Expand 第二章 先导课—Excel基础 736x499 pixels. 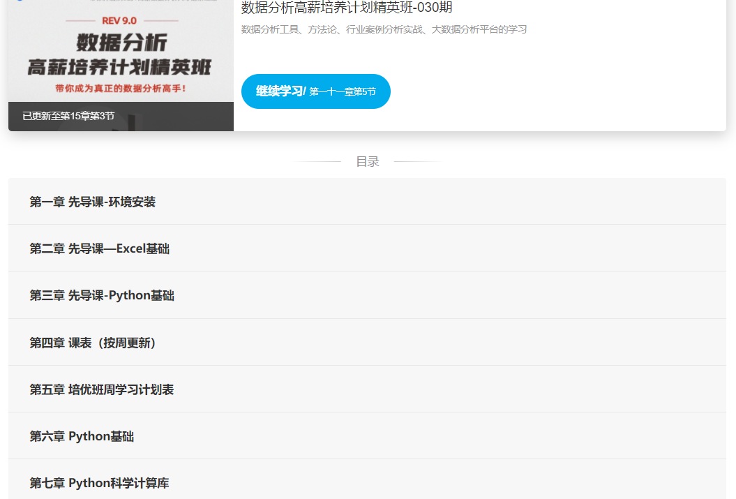367,248
